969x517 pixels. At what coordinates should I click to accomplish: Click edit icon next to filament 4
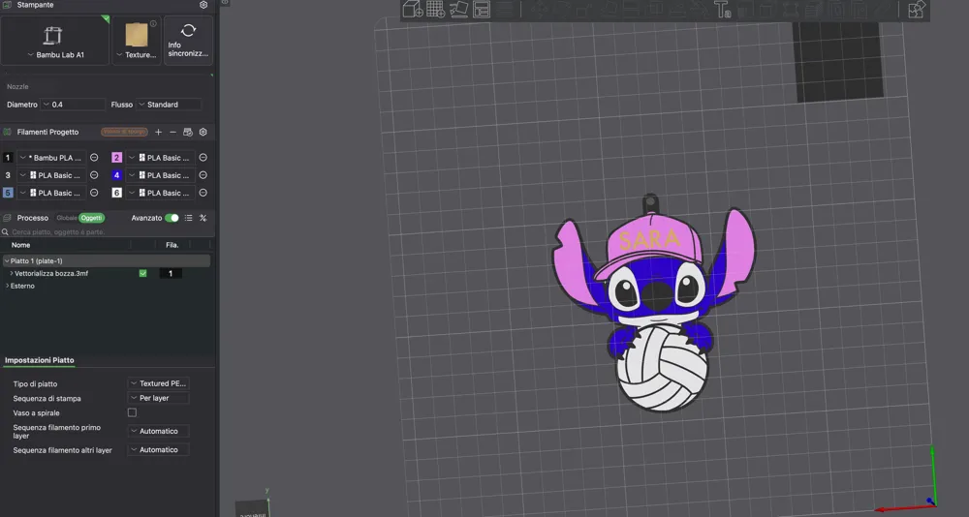click(x=203, y=175)
